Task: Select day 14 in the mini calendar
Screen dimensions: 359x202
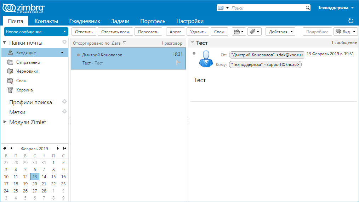Action: (44, 176)
